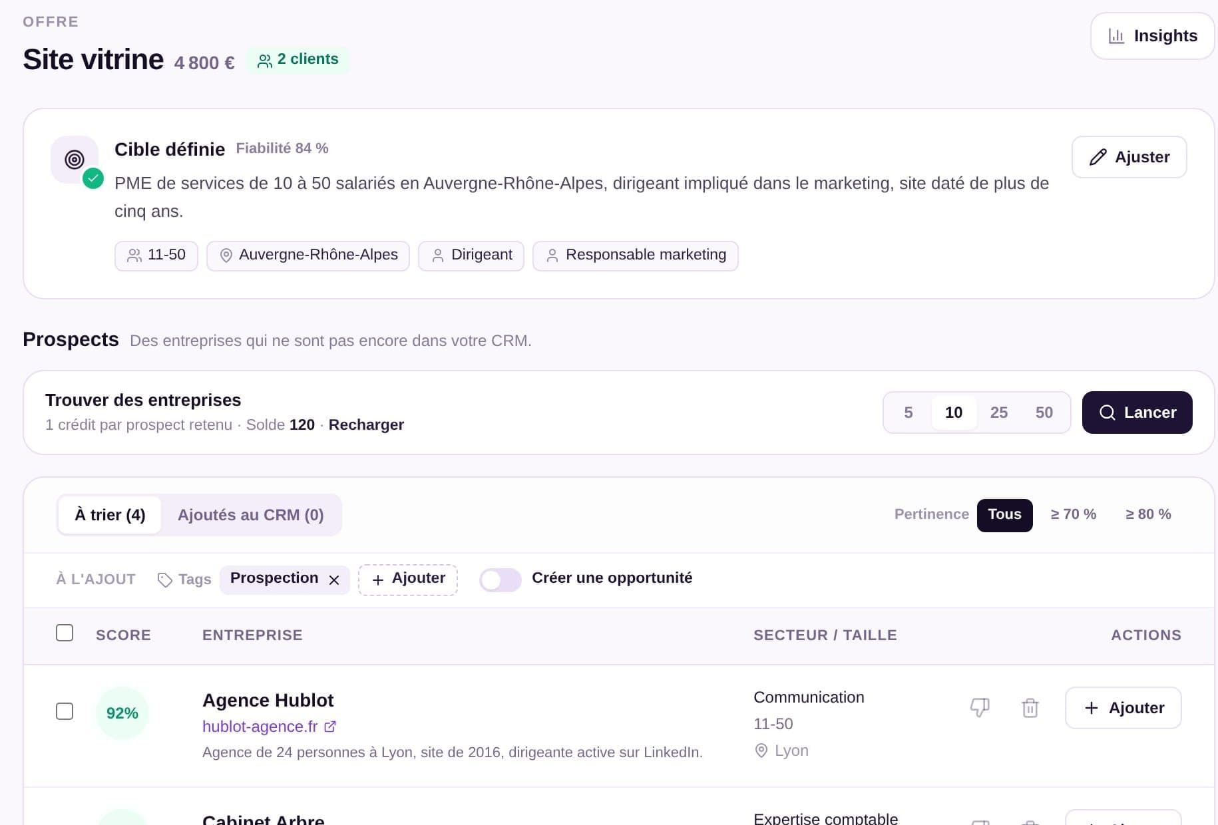Add Agence Hublot to CRM
The width and height of the screenshot is (1218, 825).
coord(1123,708)
